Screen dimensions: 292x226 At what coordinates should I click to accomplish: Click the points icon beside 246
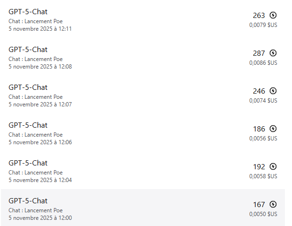tap(273, 91)
